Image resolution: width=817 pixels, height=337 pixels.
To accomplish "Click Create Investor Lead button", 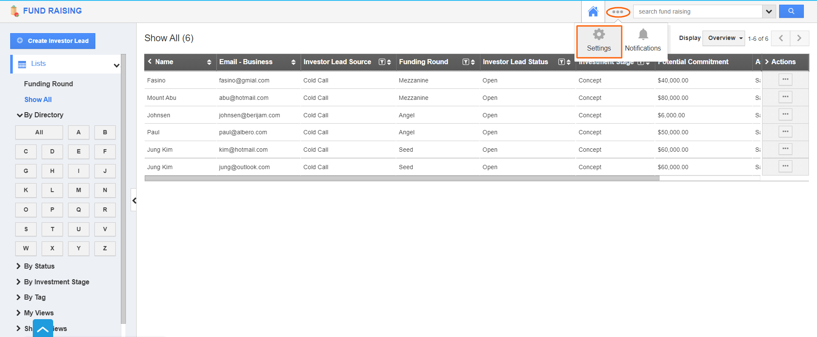I will pyautogui.click(x=53, y=41).
